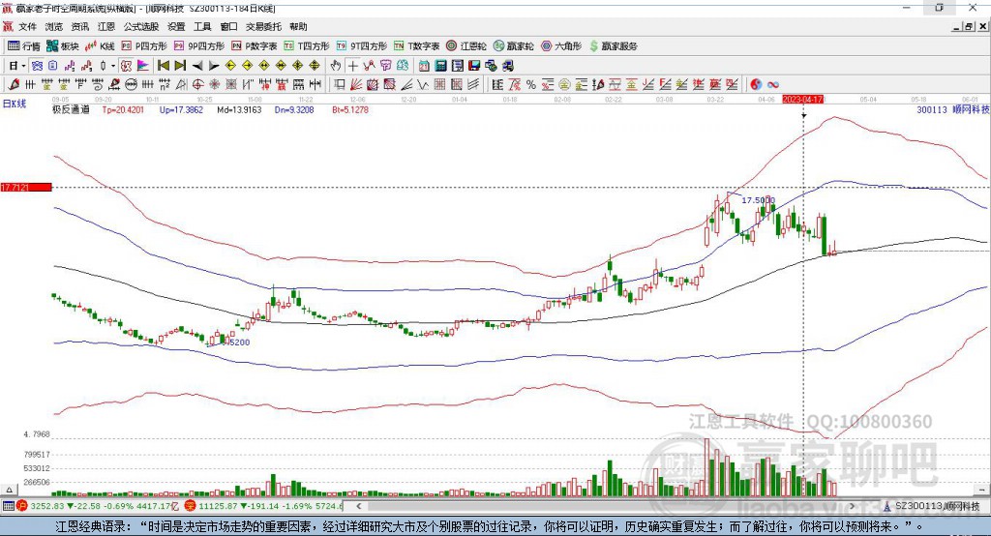Click the floppy disk save icon
The width and height of the screenshot is (991, 536).
pyautogui.click(x=474, y=66)
